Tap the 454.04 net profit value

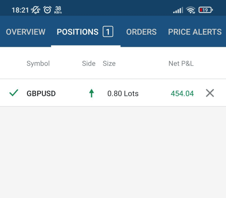point(182,93)
